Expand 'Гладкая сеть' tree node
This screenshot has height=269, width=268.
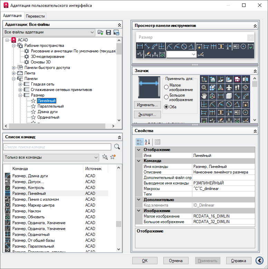coord(20,84)
